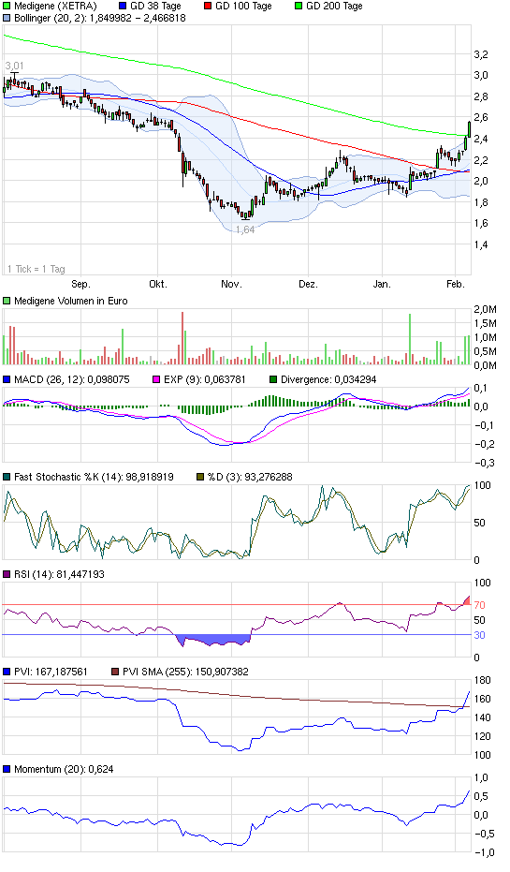Click the Sep. month axis label
The image size is (510, 872).
click(80, 284)
